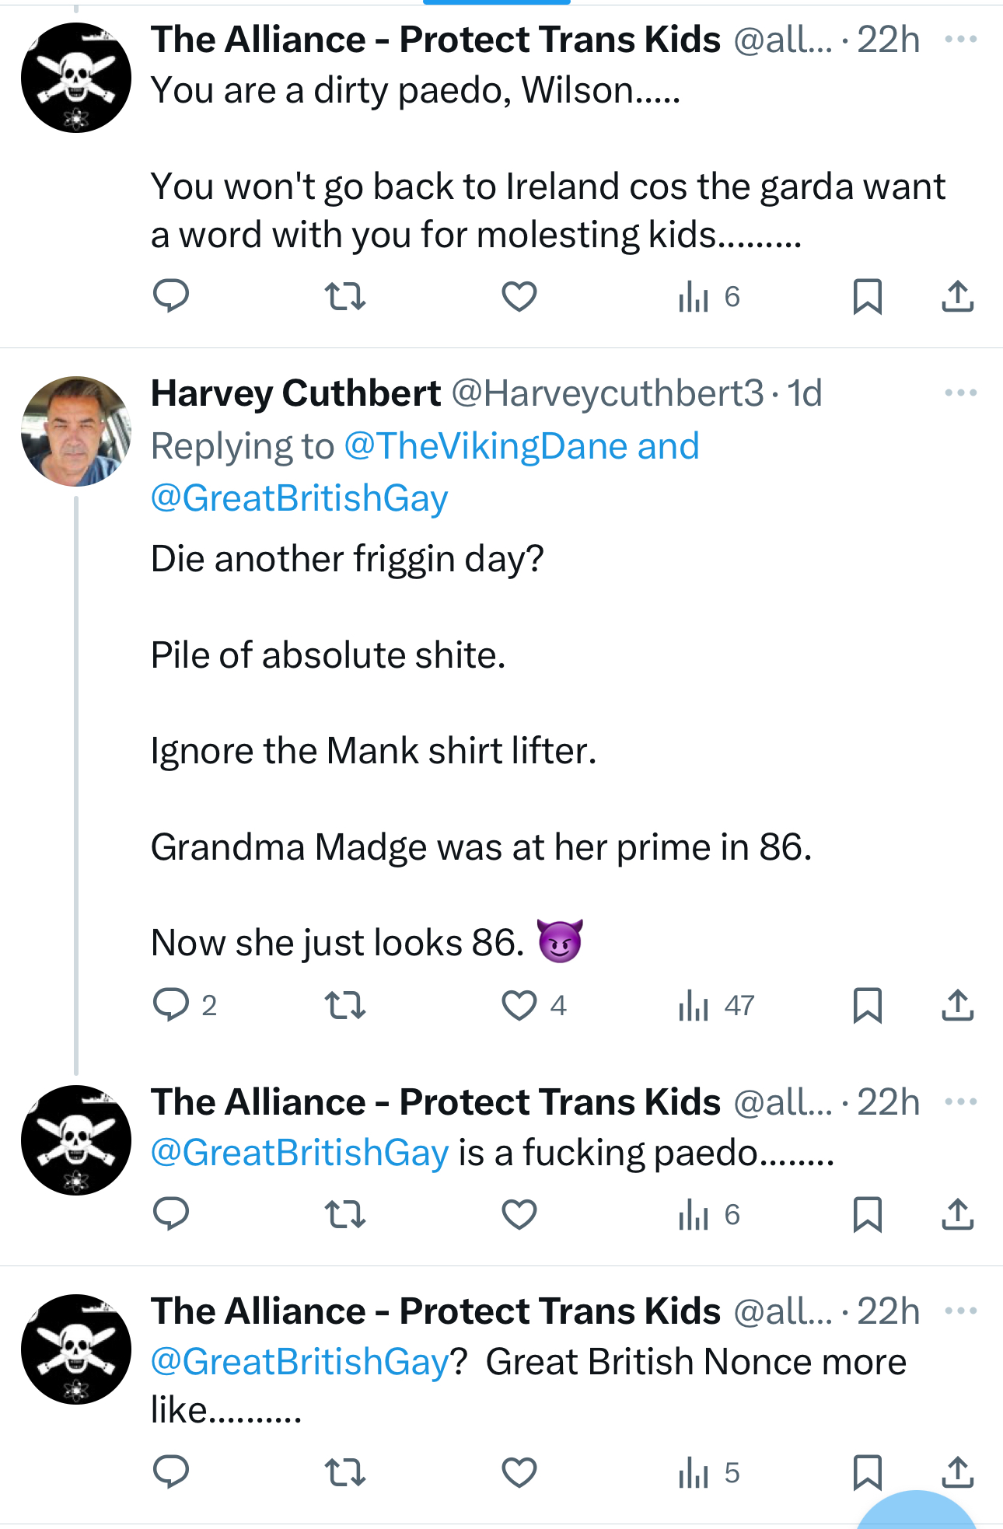Open more options on 'fucking paedo' tweet
The width and height of the screenshot is (1003, 1529).
pyautogui.click(x=960, y=1101)
